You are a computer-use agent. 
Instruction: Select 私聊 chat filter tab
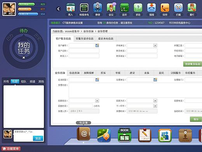pyautogui.click(x=15, y=81)
